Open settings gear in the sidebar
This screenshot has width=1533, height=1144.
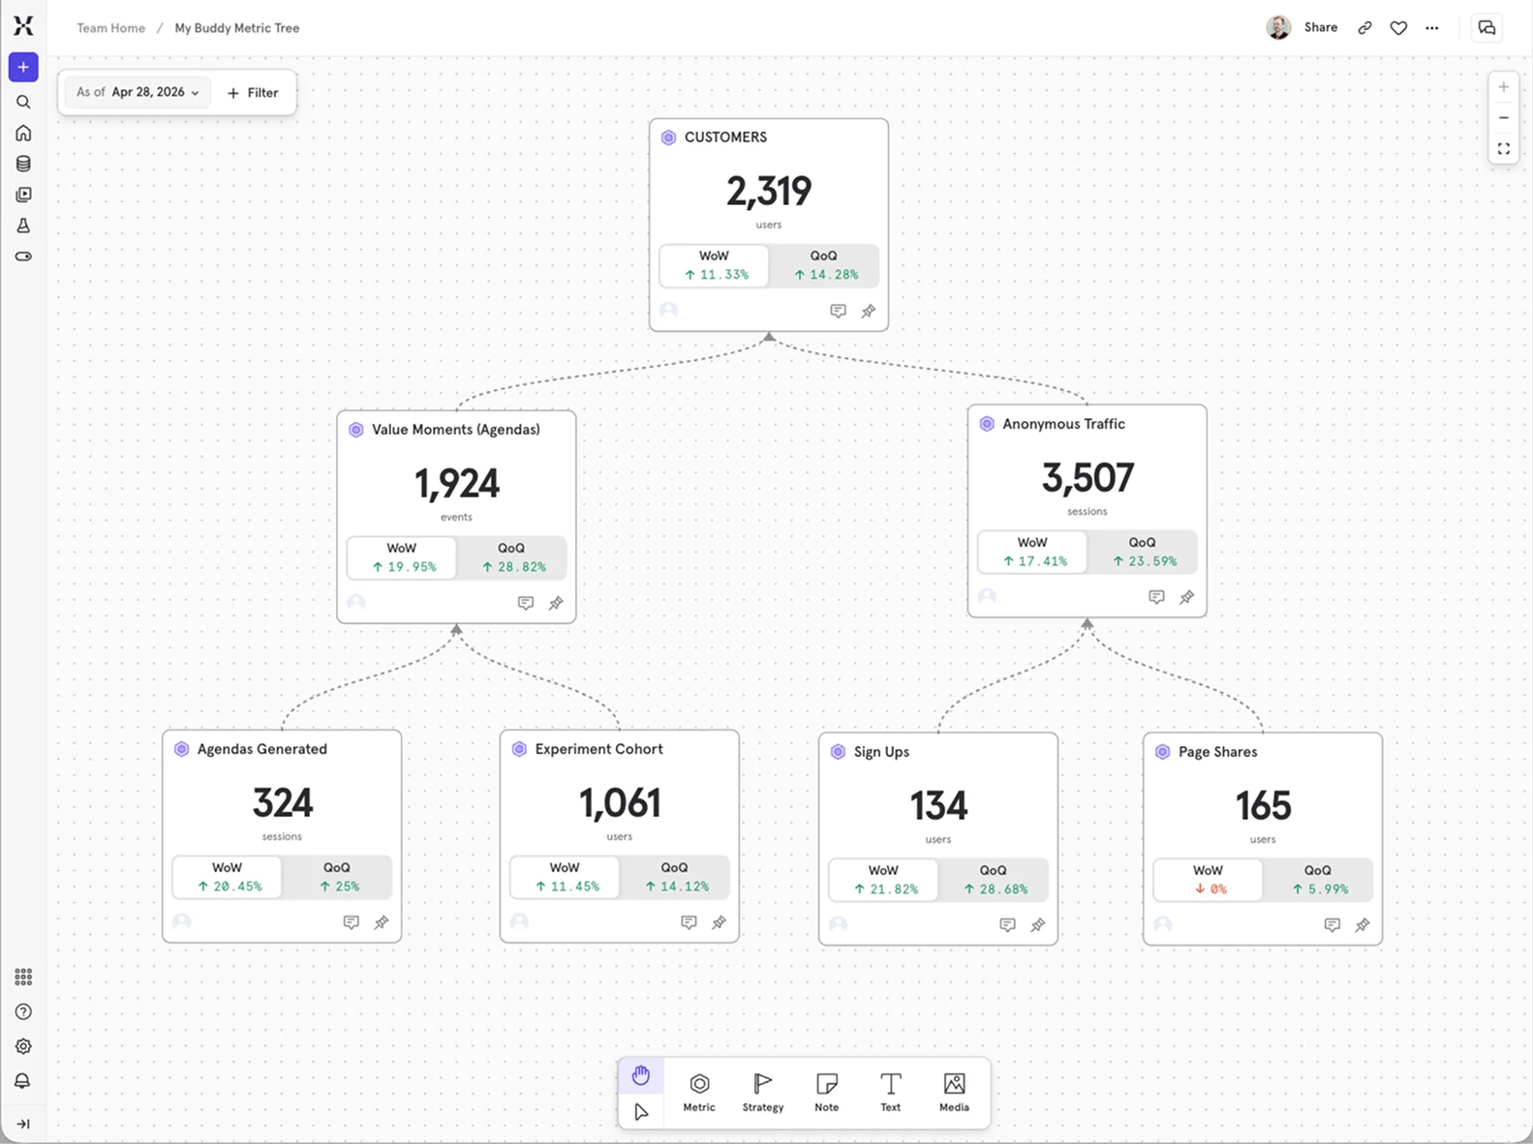coord(23,1046)
